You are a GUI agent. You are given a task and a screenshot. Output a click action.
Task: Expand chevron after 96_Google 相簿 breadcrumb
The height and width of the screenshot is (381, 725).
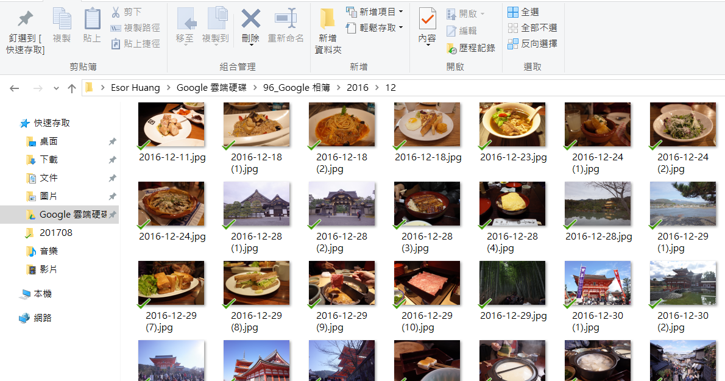(339, 88)
